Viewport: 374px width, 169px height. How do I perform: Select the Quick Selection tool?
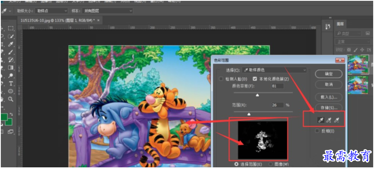coord(11,36)
